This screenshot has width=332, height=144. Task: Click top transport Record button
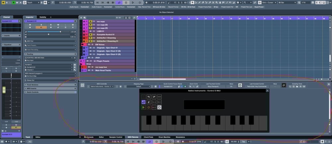coord(140,3)
